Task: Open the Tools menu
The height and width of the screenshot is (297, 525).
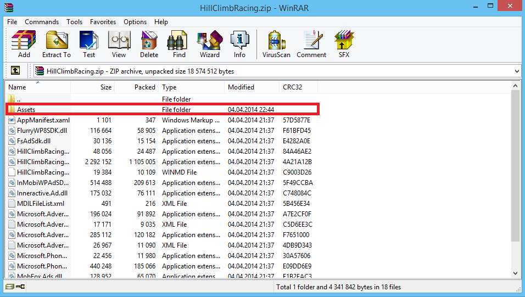Action: coord(74,22)
